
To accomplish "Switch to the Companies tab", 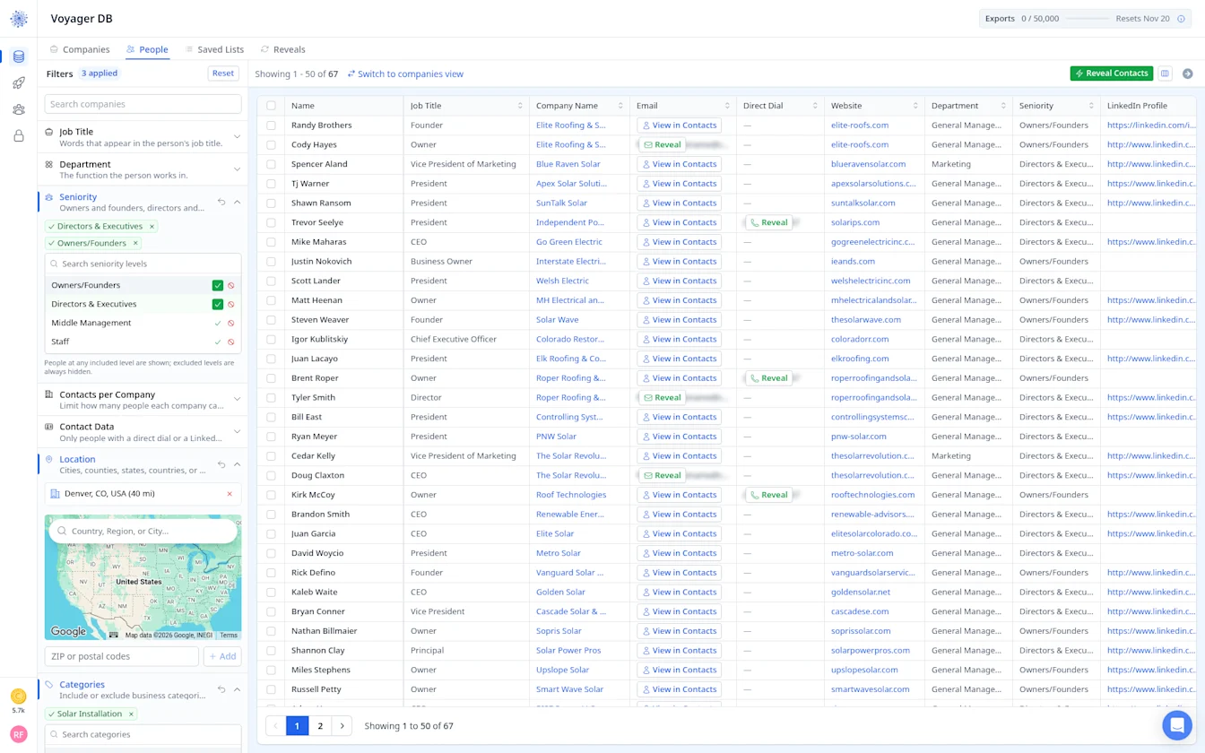I will pyautogui.click(x=80, y=49).
